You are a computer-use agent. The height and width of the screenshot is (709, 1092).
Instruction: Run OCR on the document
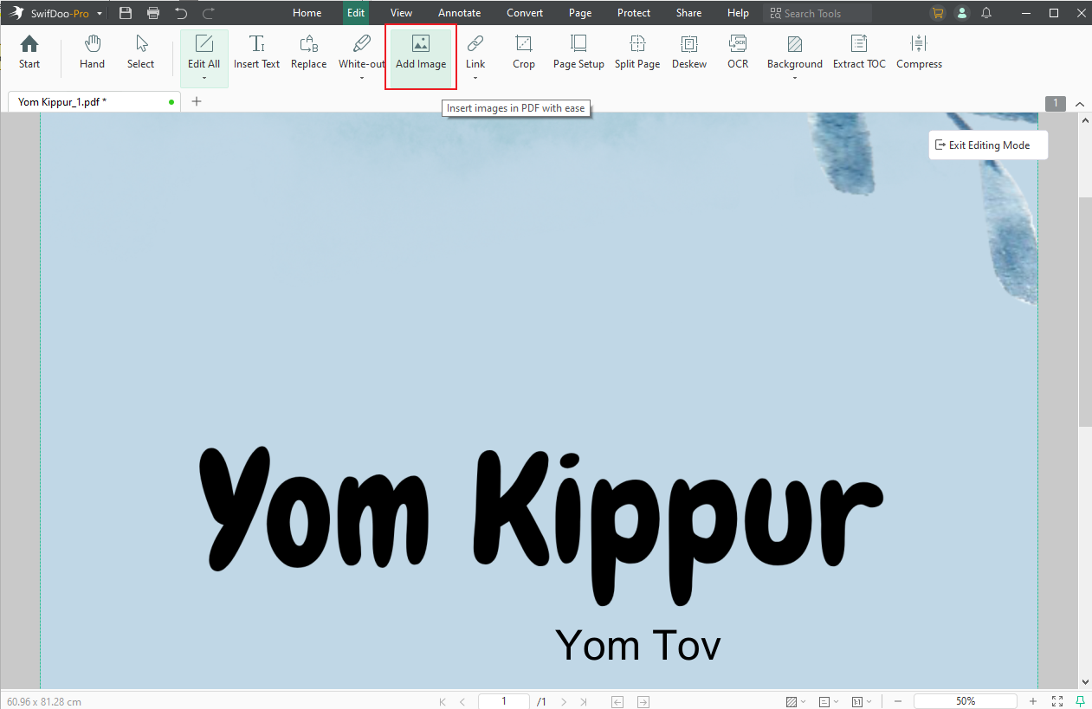pos(737,50)
